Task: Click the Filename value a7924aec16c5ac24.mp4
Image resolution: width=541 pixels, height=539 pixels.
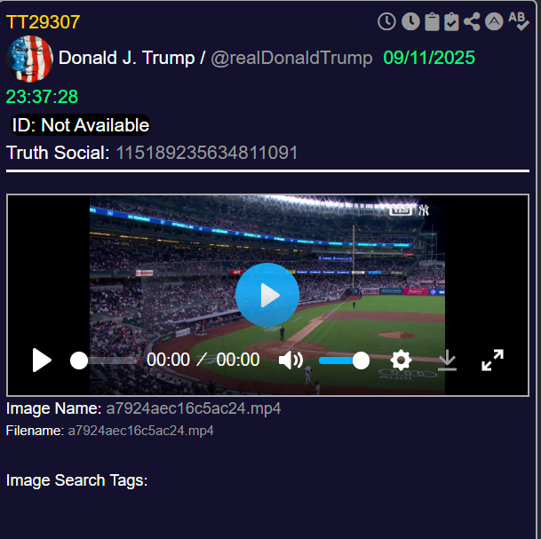Action: click(140, 431)
